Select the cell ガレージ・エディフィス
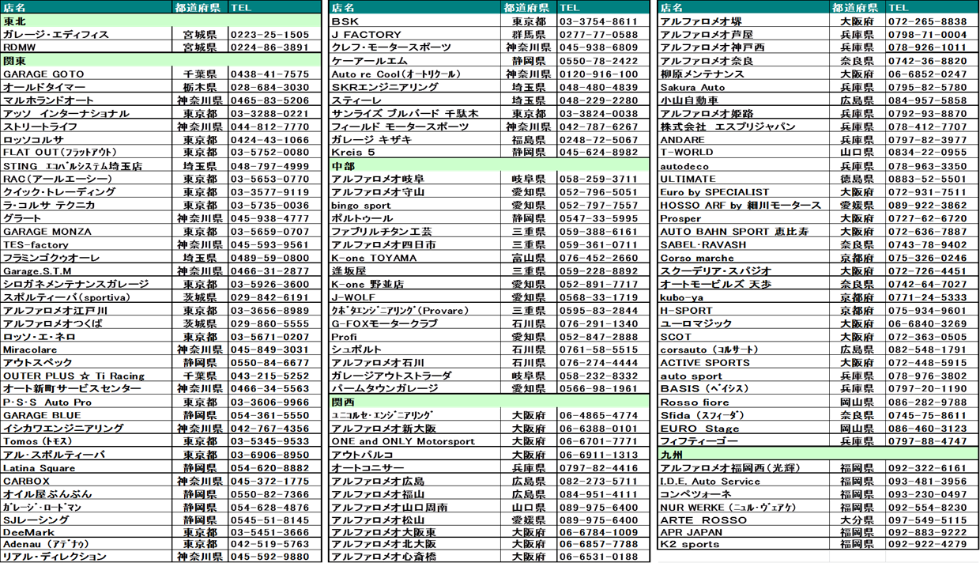 (86, 35)
